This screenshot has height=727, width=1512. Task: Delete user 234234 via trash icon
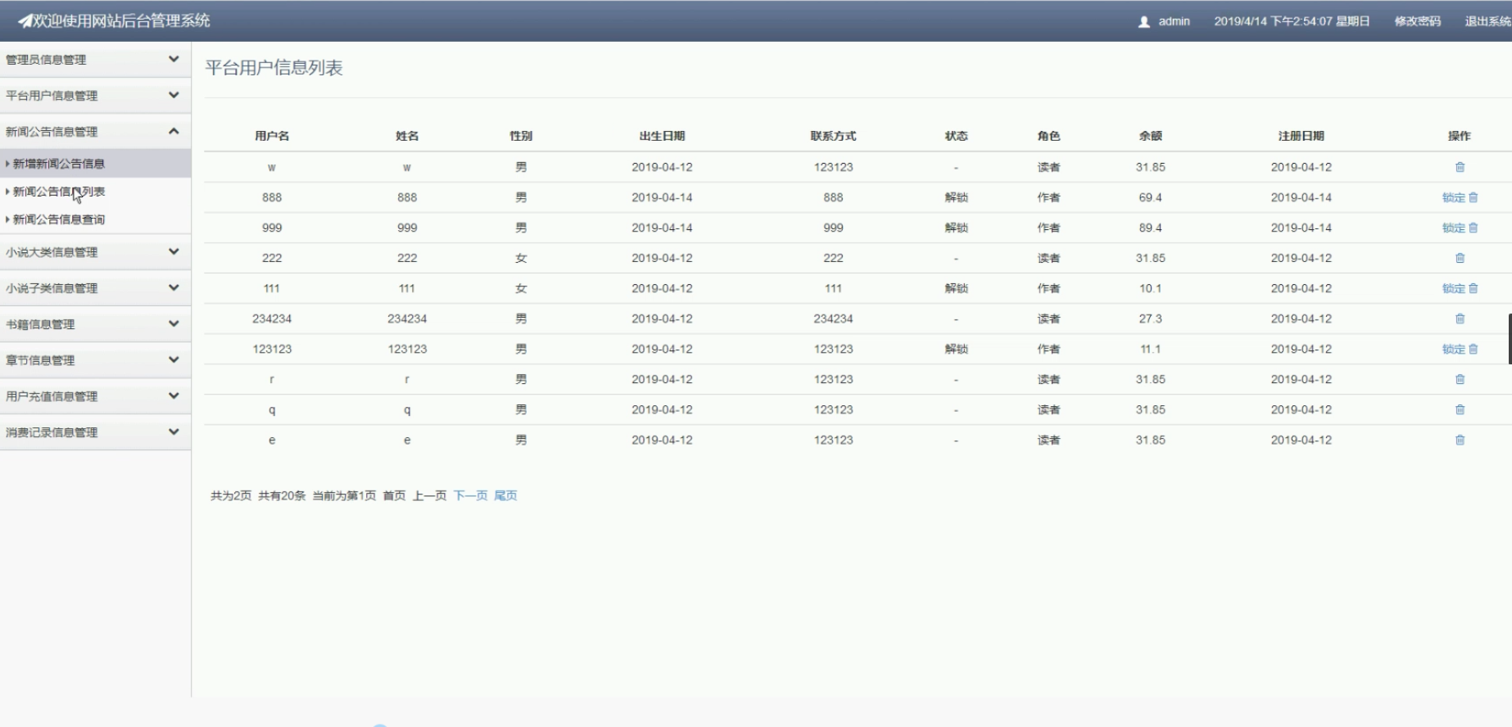1460,318
